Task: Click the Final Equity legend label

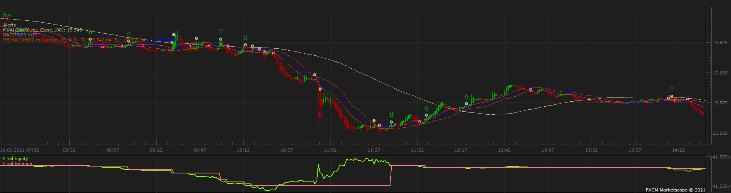Action: pyautogui.click(x=15, y=158)
